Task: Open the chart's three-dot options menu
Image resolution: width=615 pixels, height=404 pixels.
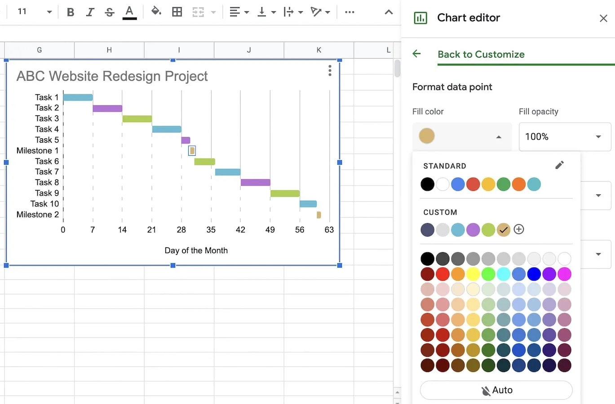Action: [x=330, y=70]
